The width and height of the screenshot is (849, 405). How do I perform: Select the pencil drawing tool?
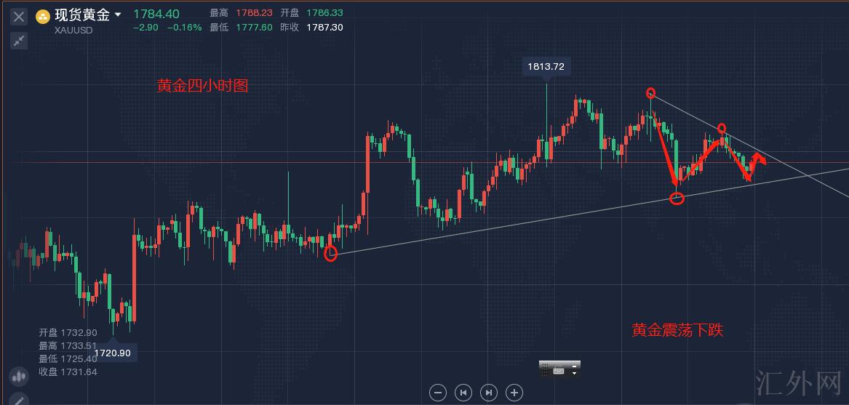pyautogui.click(x=19, y=399)
